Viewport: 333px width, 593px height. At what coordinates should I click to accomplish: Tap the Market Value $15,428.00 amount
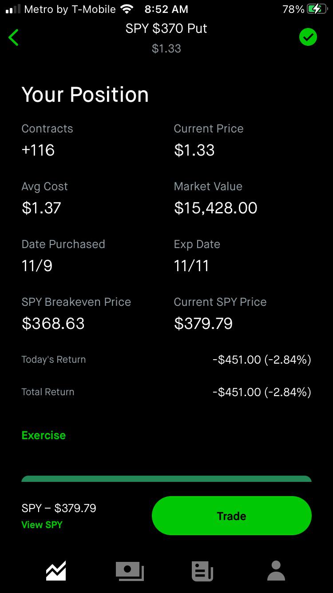[215, 208]
